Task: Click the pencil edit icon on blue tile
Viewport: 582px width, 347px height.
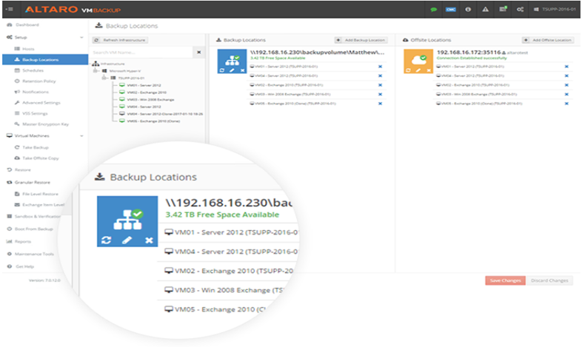Action: click(232, 70)
